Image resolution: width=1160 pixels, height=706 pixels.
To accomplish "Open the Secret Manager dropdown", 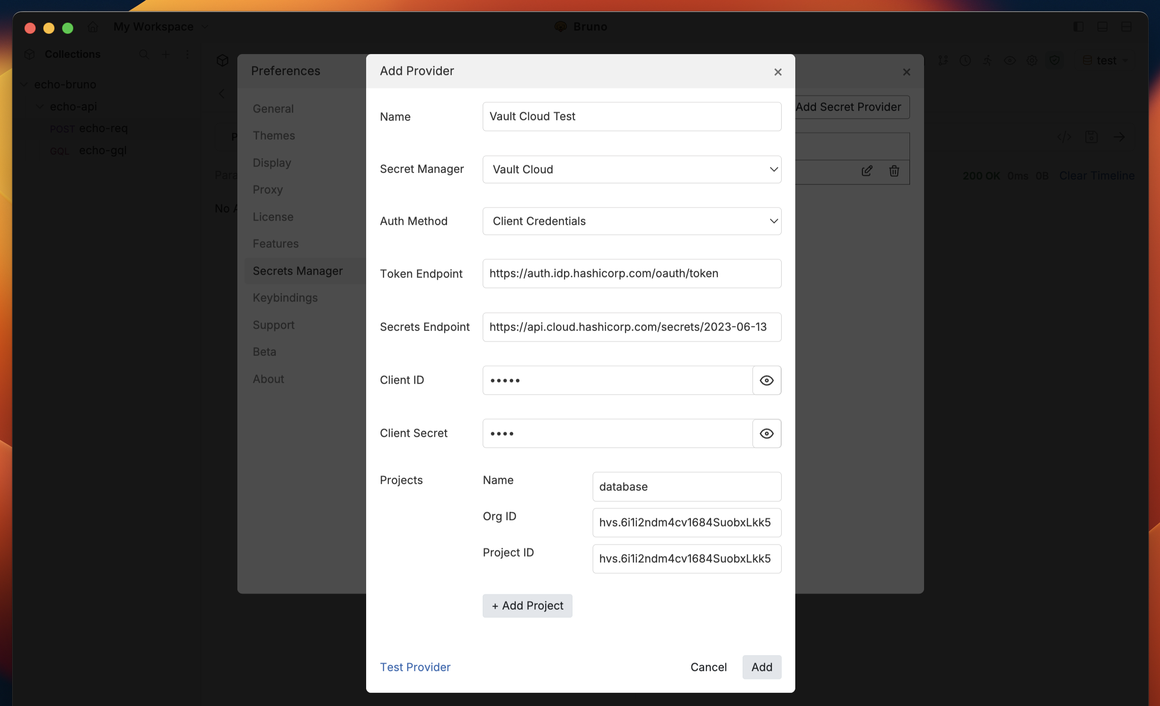I will tap(631, 169).
